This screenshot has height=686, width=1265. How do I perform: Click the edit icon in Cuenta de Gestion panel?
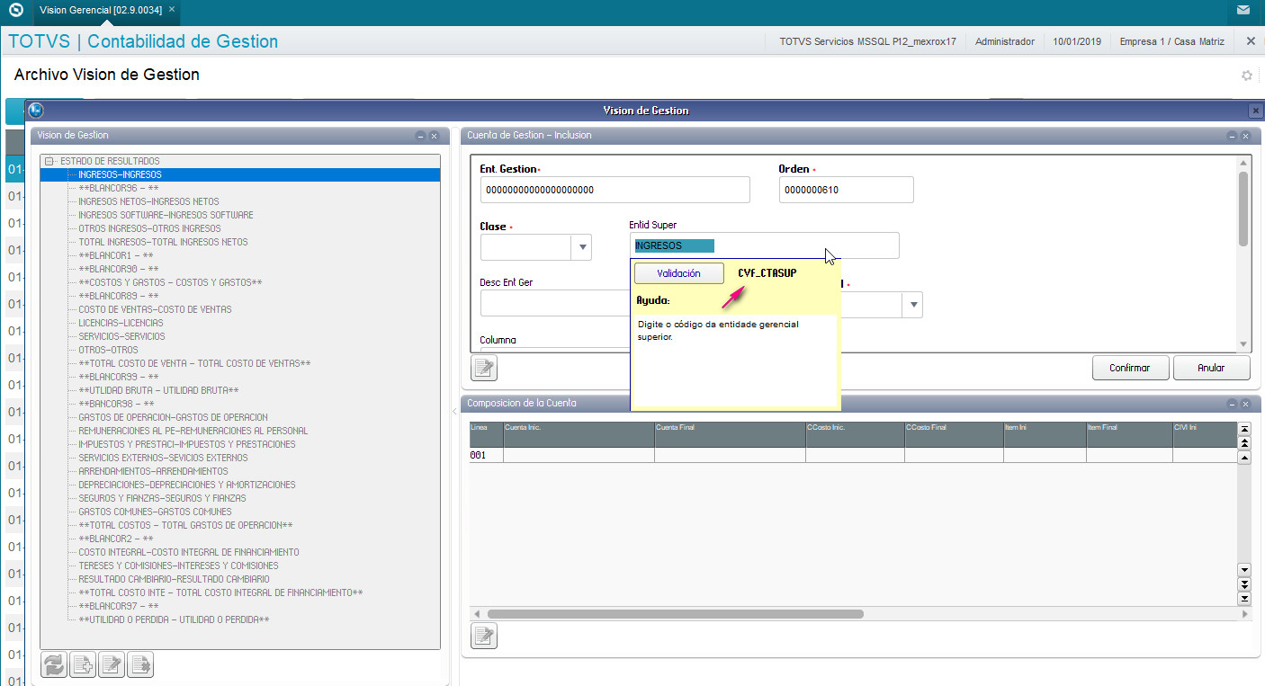coord(484,368)
